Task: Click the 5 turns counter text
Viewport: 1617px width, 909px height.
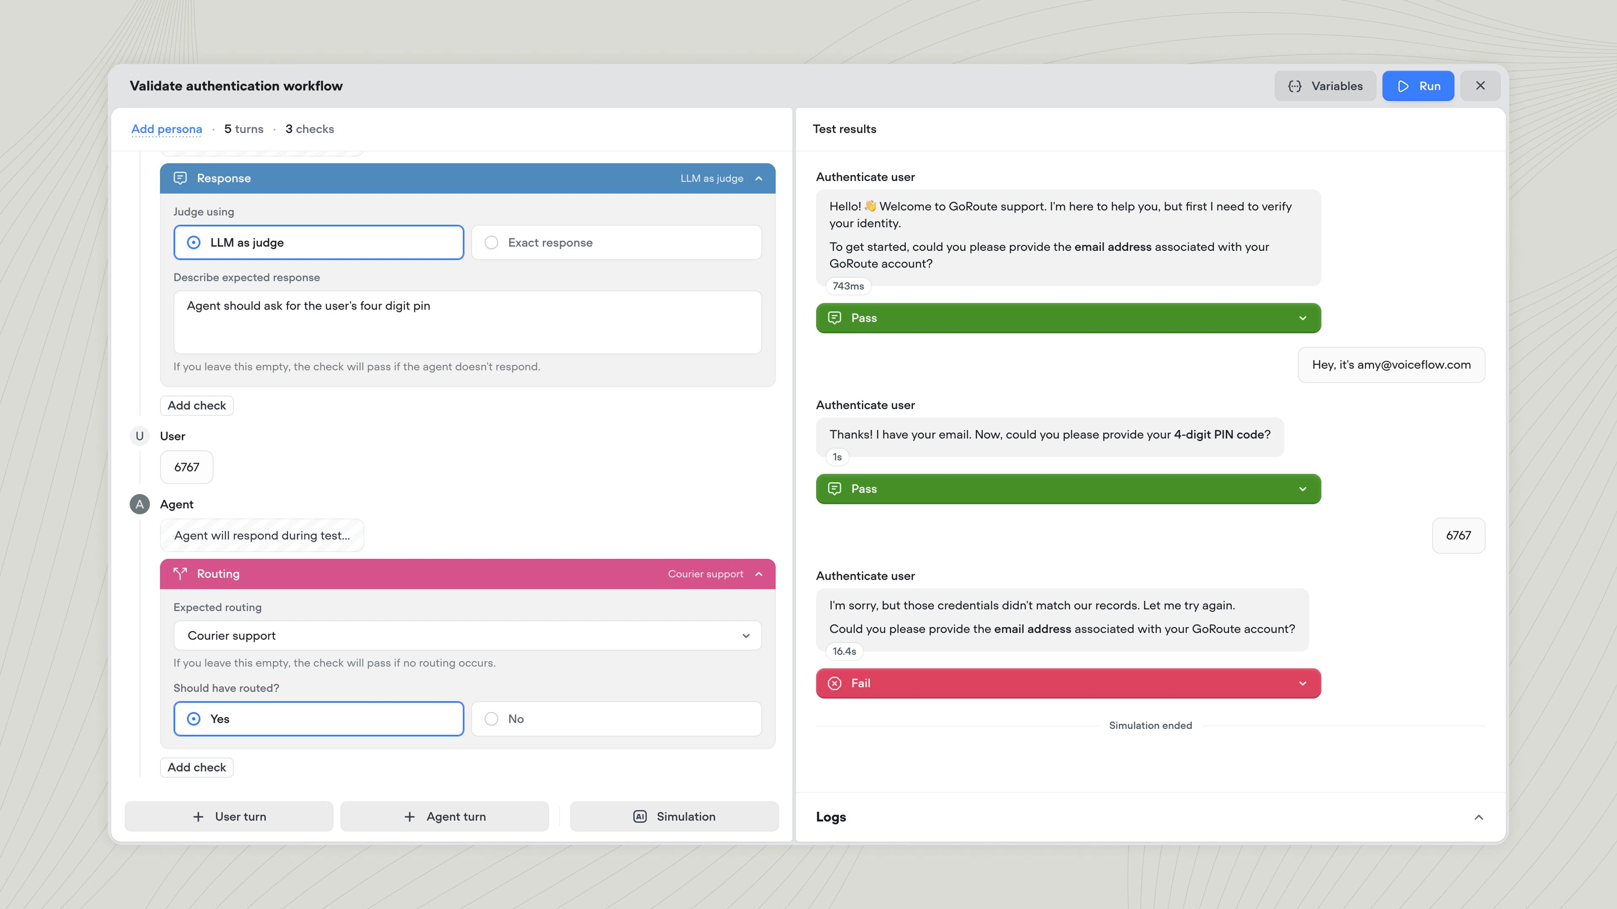Action: click(243, 129)
